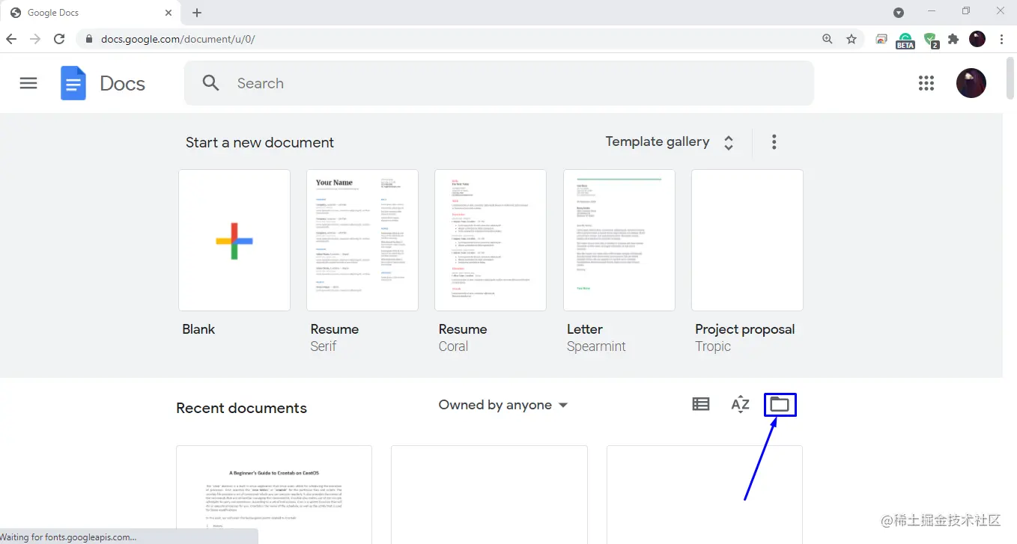The image size is (1017, 544).
Task: Switch to list view layout
Action: (x=701, y=405)
